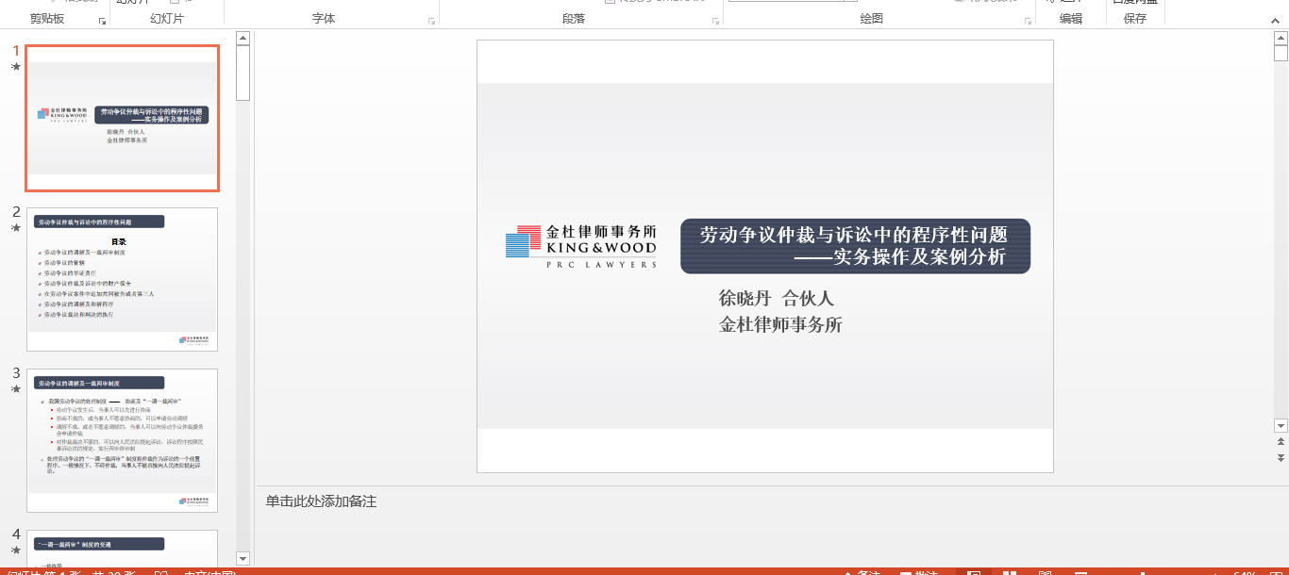The image size is (1289, 575).
Task: Click the animation star icon under slide 4
Action: (15, 550)
